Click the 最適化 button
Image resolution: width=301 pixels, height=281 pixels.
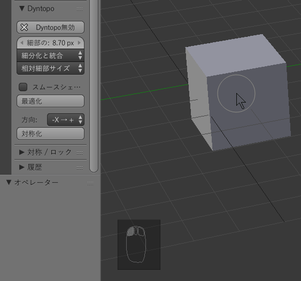50,101
